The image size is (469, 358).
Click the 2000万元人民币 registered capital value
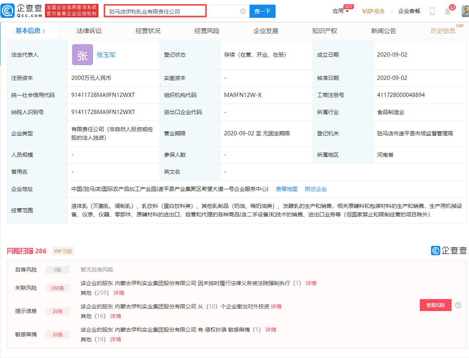click(x=91, y=78)
